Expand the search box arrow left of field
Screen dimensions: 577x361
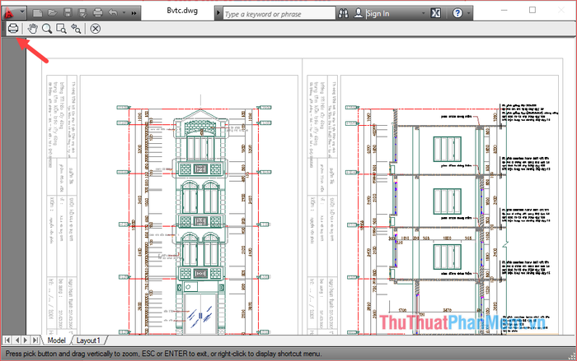point(218,13)
